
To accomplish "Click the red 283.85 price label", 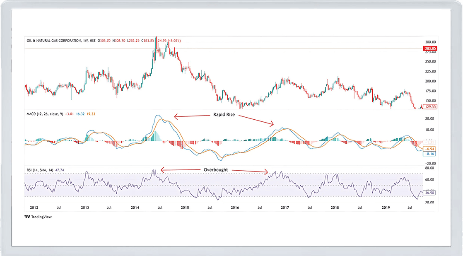I will tap(429, 48).
